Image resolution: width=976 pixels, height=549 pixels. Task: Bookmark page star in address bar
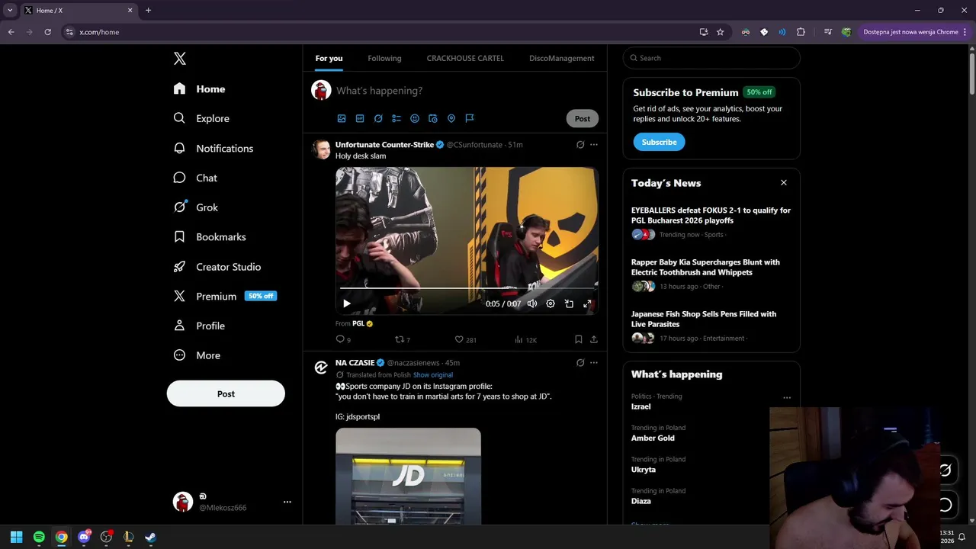[x=720, y=32]
